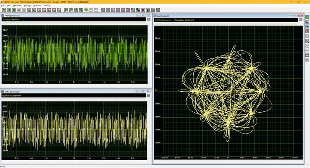Screen dimensions: 310x168
Task: Click the overview bar above X-Y Display plot
Action: click(x=226, y=24)
